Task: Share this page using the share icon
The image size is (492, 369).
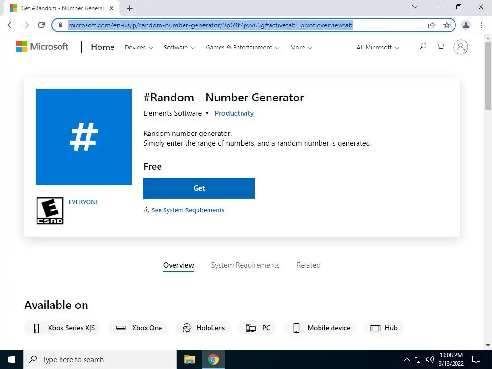Action: [x=431, y=25]
